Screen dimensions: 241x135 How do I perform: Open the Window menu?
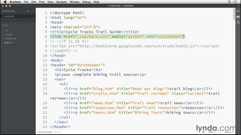tap(75, 2)
